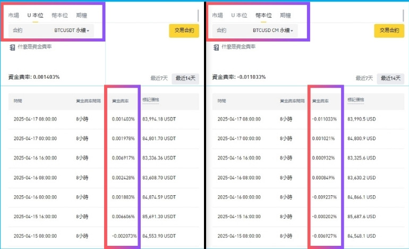Click 標記價格 column header in the left table
Viewport: 409px width, 249px height.
pyautogui.click(x=151, y=100)
